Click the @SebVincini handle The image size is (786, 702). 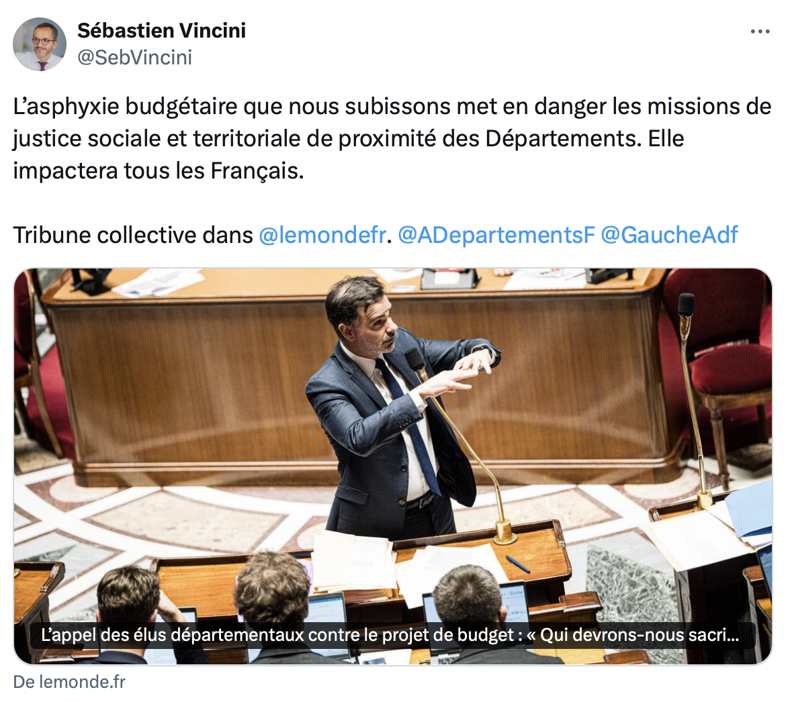click(x=134, y=58)
